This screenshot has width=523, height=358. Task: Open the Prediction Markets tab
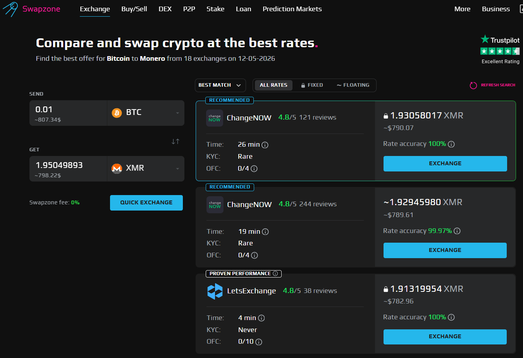tap(292, 9)
